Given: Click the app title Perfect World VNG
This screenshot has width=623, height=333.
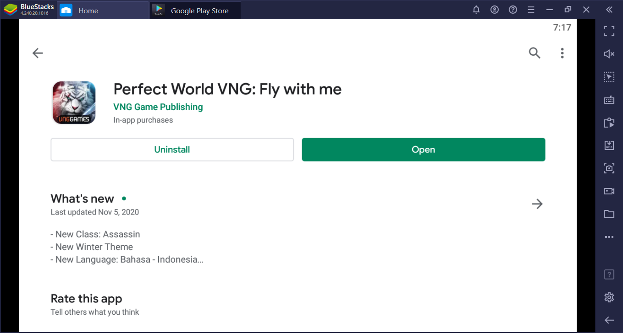Looking at the screenshot, I should click(227, 89).
